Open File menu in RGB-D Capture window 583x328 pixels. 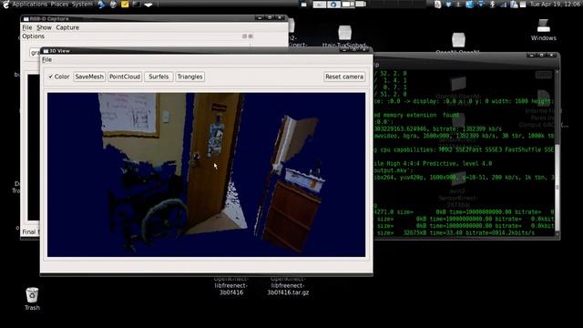coord(27,27)
